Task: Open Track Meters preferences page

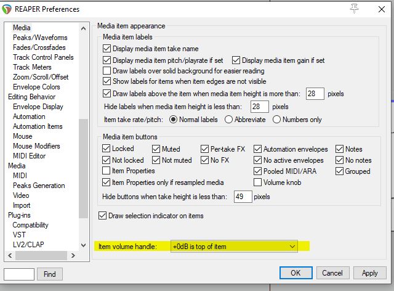Action: 32,67
